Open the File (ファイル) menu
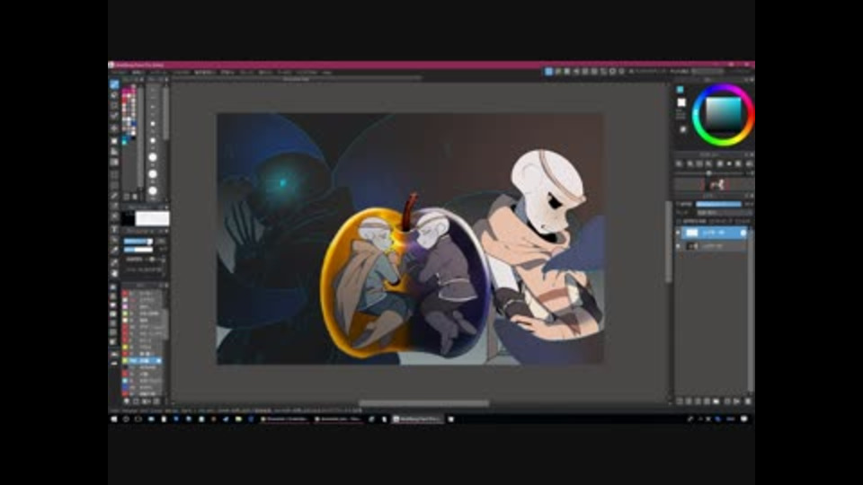This screenshot has width=863, height=485. [119, 72]
